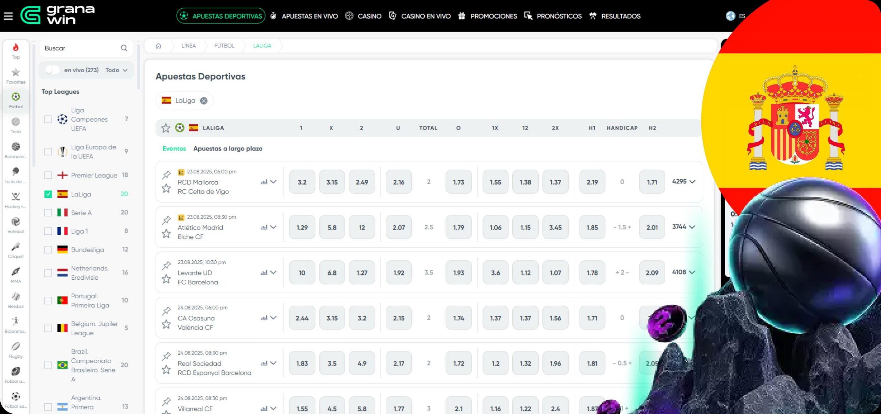
Task: Expand 3744 more markets for Atlético
Action: click(x=683, y=227)
